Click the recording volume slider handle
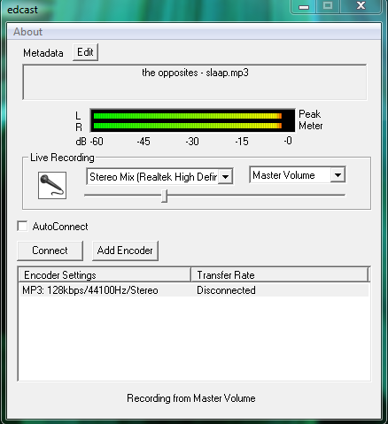 (x=165, y=196)
